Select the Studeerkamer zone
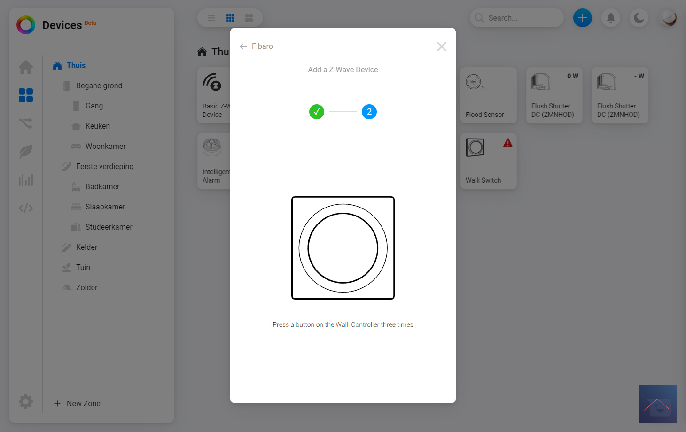Image resolution: width=686 pixels, height=432 pixels. 102,227
